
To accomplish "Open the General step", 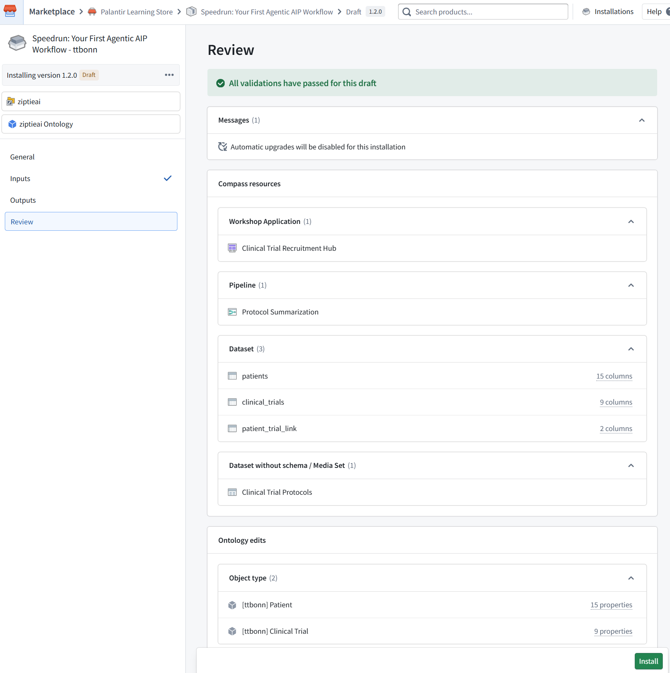I will pyautogui.click(x=91, y=157).
